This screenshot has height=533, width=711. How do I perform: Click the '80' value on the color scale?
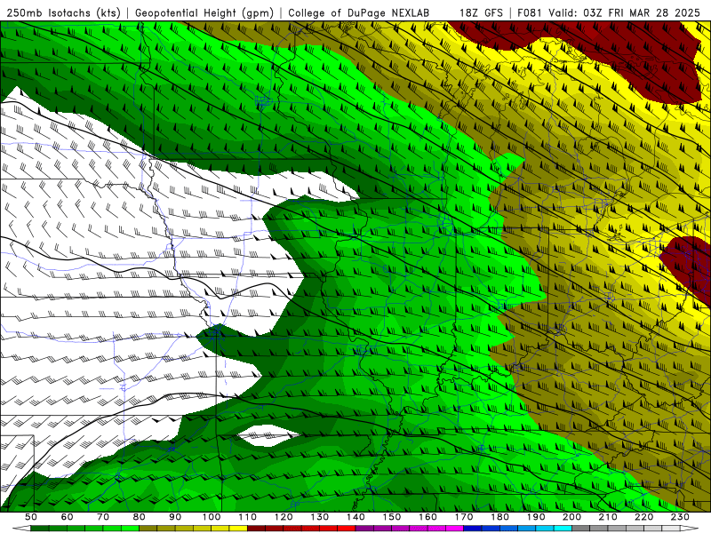[x=140, y=517]
